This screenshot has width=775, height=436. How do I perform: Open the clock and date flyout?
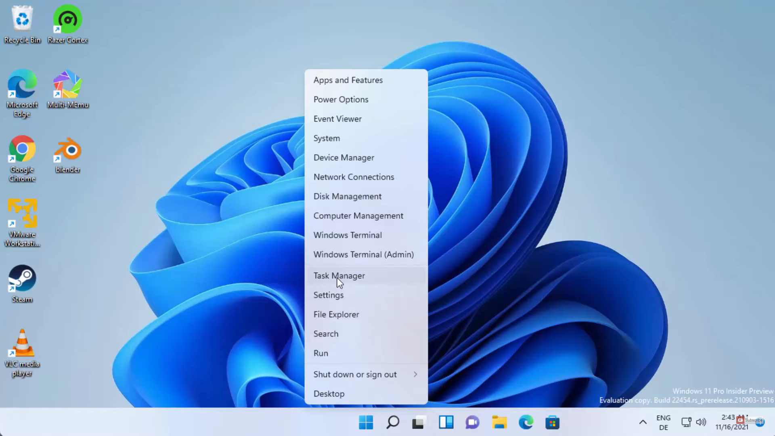[x=731, y=423]
